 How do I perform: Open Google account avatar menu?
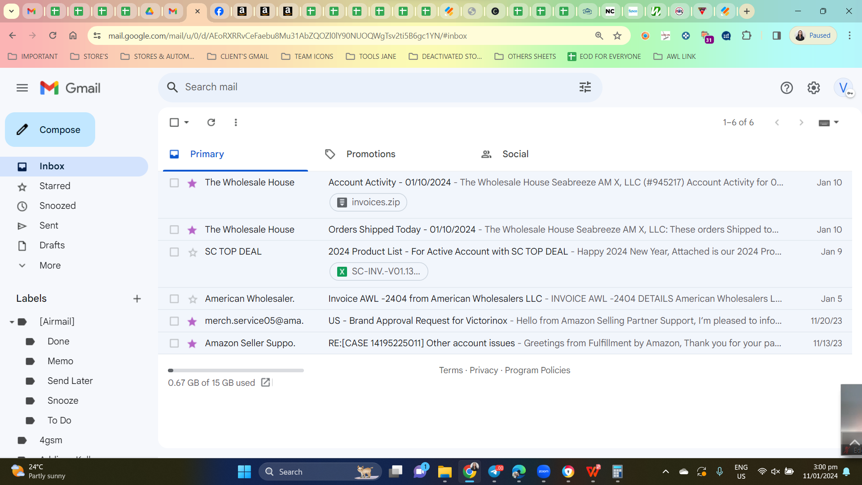843,88
